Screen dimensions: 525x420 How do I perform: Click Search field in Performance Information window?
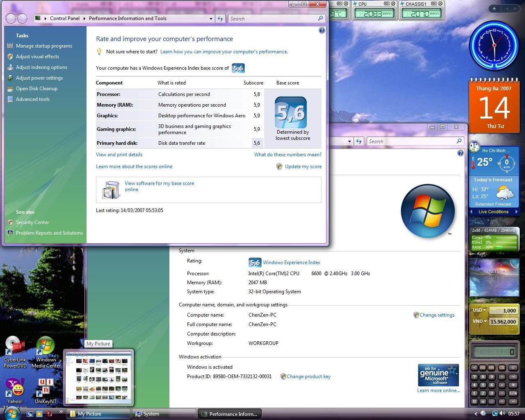pyautogui.click(x=276, y=18)
